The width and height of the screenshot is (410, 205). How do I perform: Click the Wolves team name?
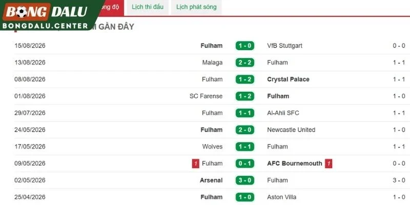point(212,147)
